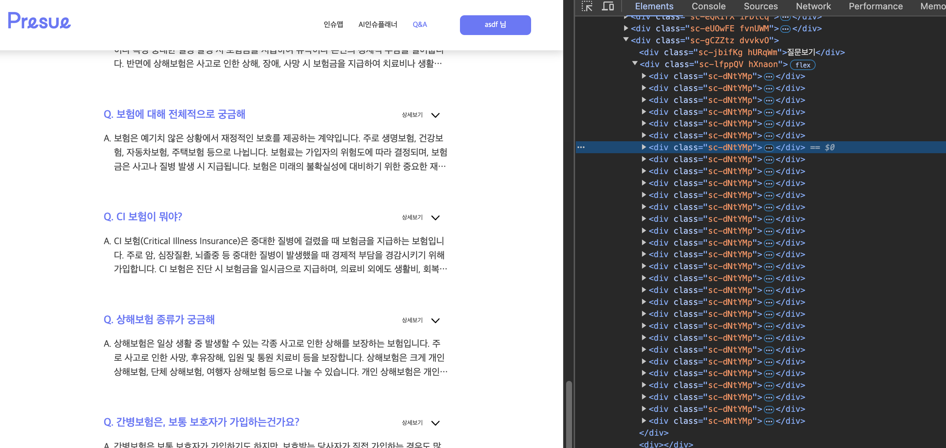Open the Network tab
Image resolution: width=946 pixels, height=448 pixels.
813,6
